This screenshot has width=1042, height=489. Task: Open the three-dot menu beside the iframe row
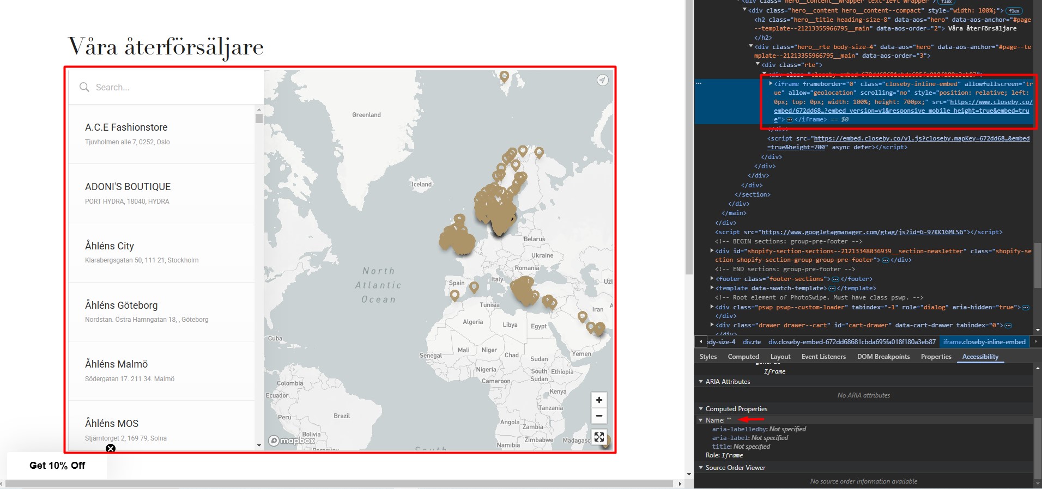pyautogui.click(x=699, y=83)
